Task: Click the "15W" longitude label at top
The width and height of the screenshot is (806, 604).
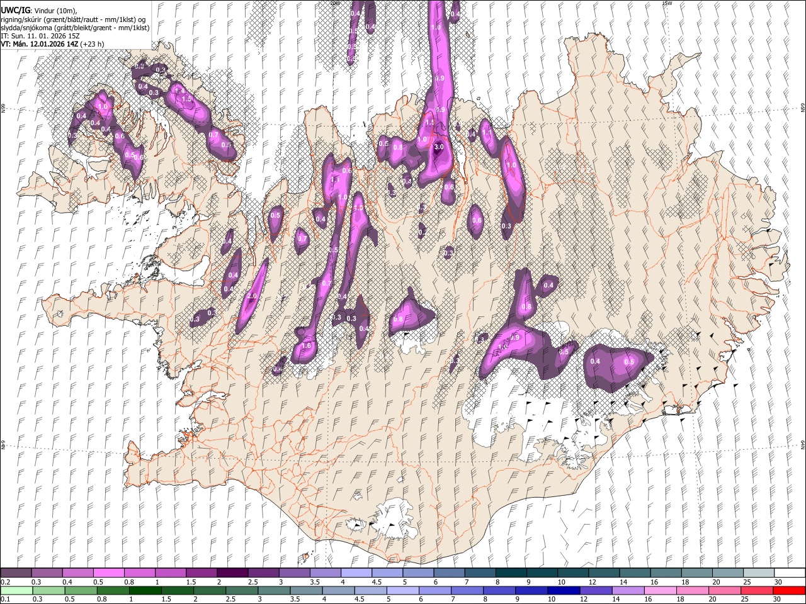Action: (667, 3)
